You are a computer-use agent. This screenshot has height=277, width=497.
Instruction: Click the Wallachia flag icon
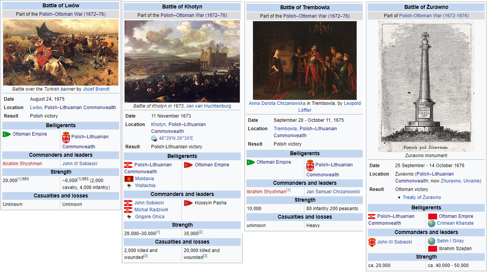(x=128, y=186)
